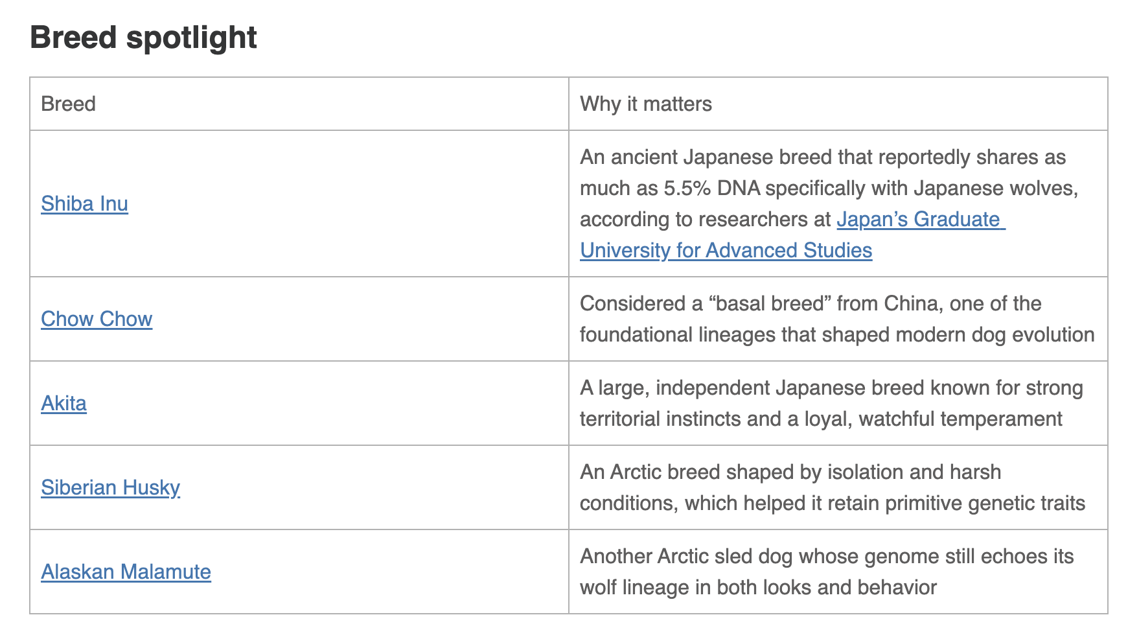This screenshot has width=1139, height=639.
Task: Follow University for Advanced Studies link
Action: [x=726, y=250]
